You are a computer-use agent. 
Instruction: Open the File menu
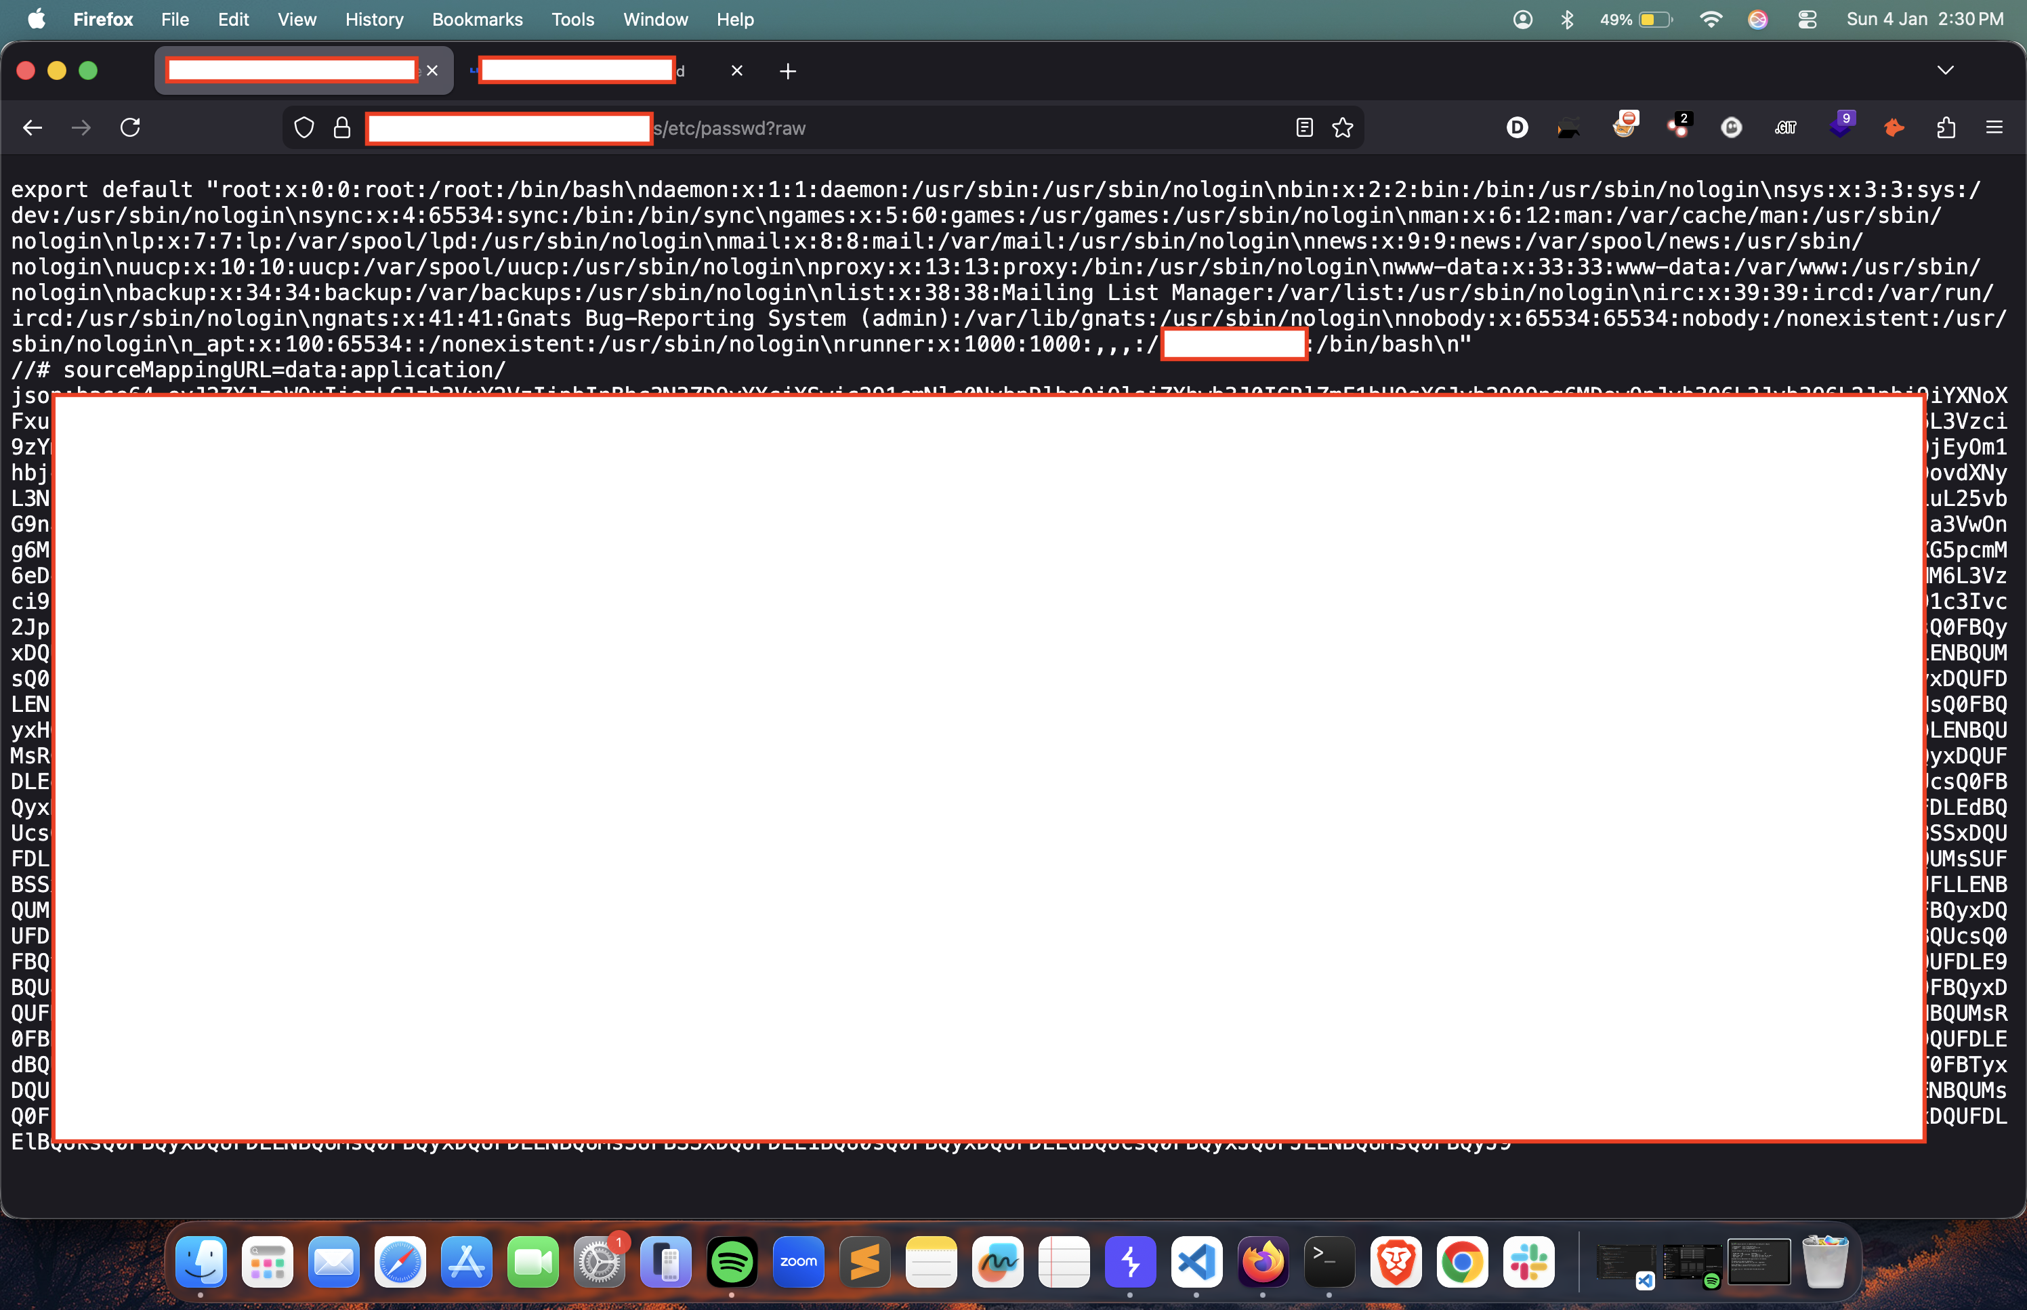pyautogui.click(x=175, y=19)
